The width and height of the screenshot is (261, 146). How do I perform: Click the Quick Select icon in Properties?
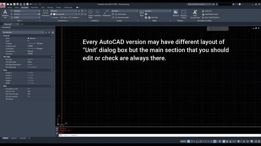(x=53, y=32)
